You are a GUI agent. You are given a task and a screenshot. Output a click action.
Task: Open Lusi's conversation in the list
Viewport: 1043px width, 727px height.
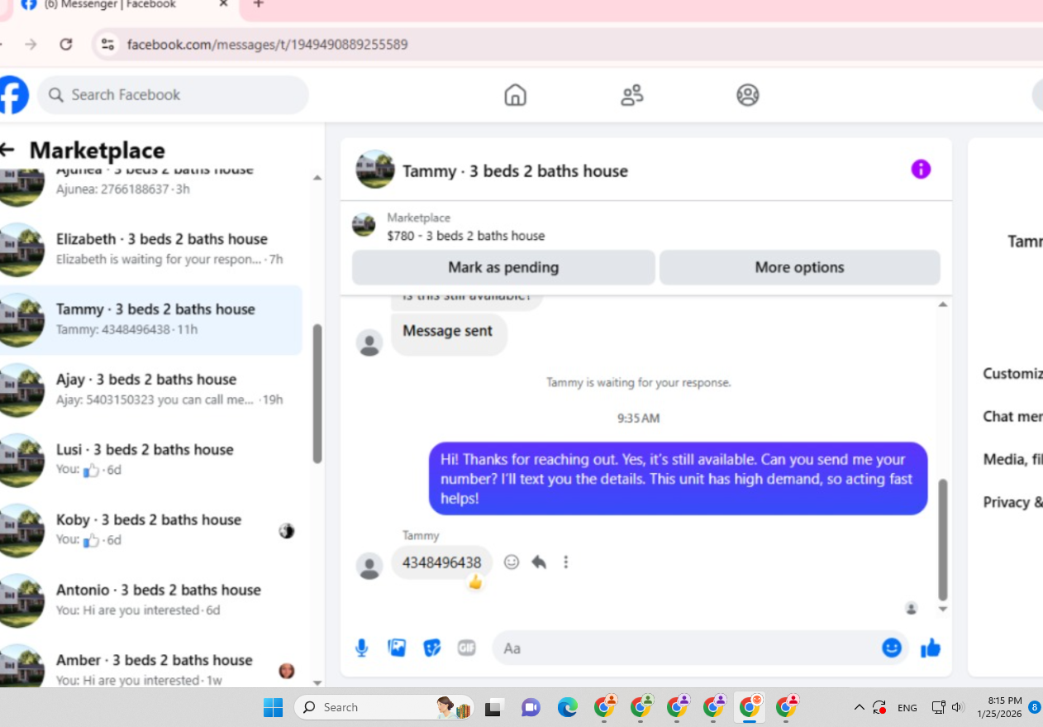click(151, 460)
